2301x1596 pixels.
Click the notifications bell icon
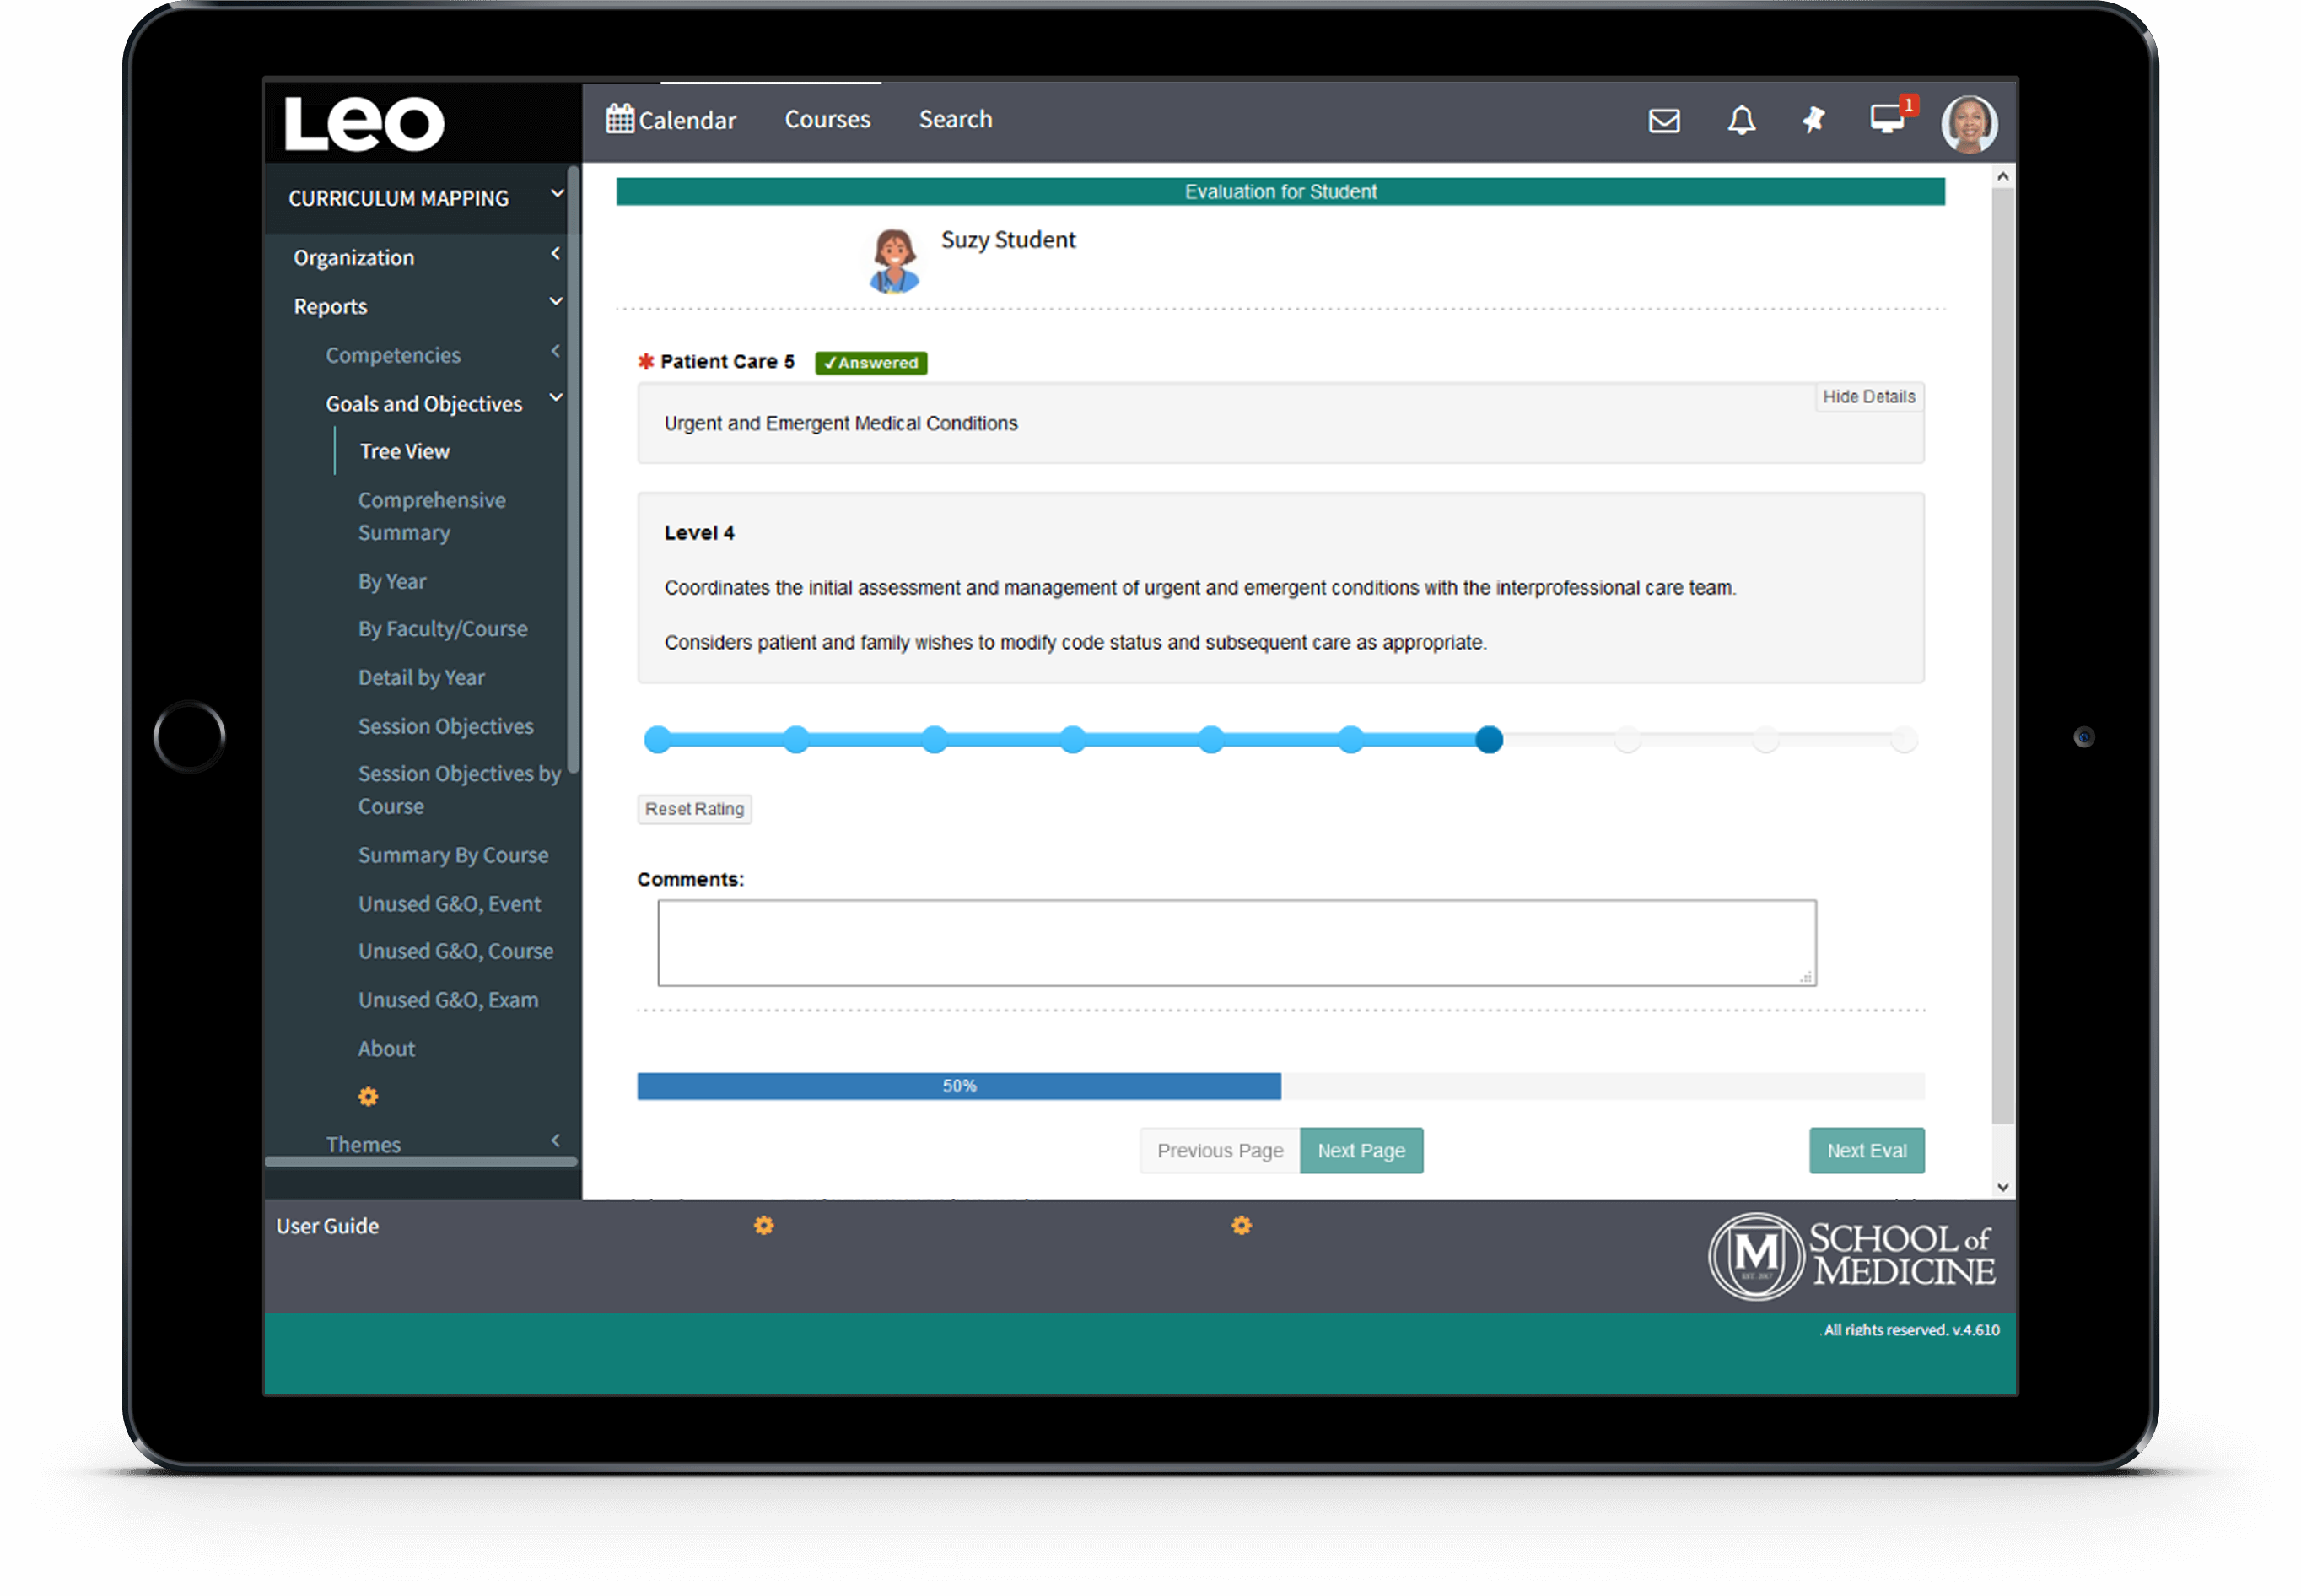pos(1741,121)
